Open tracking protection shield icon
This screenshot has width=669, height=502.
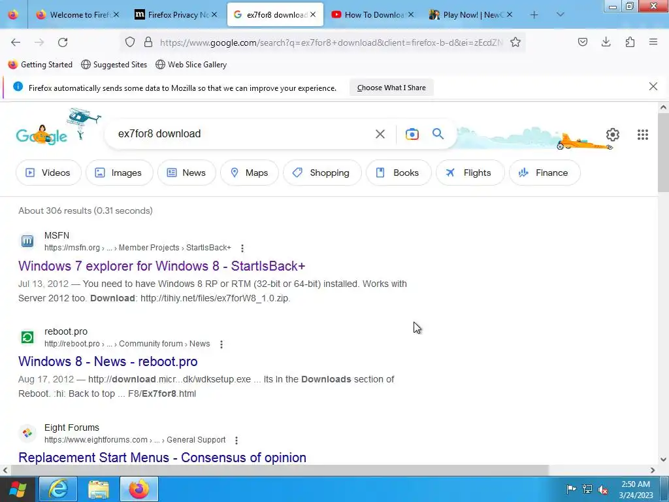pos(130,42)
